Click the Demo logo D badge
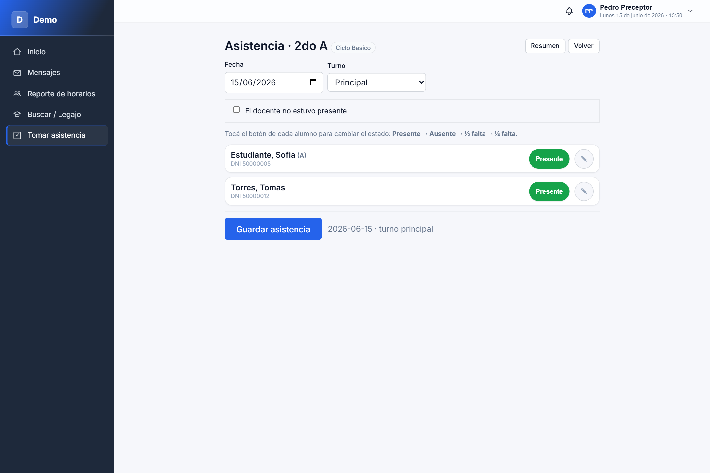The image size is (710, 473). pos(20,20)
